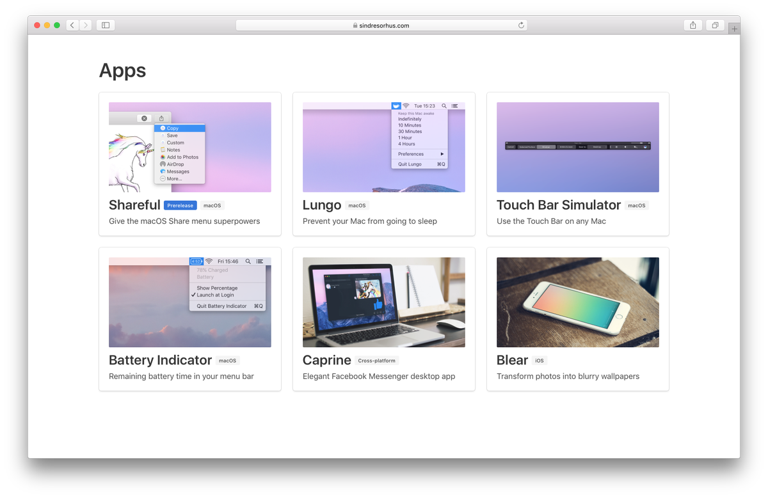Click the macOS tag beside Battery Indicator
The width and height of the screenshot is (768, 498).
[227, 361]
